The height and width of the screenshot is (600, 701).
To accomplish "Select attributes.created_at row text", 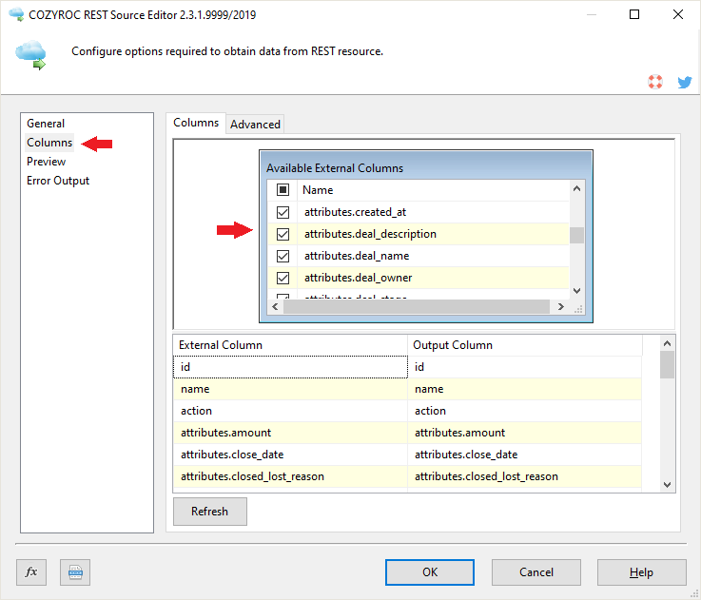I will 356,212.
